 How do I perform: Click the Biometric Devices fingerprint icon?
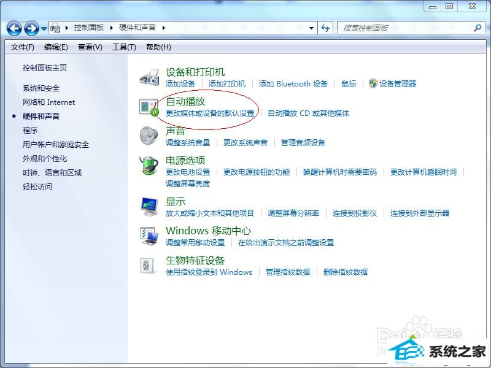(x=147, y=266)
